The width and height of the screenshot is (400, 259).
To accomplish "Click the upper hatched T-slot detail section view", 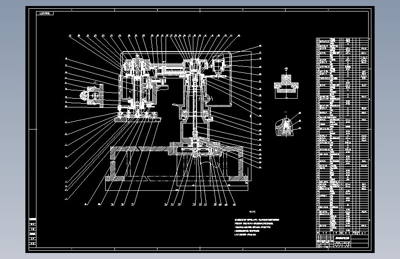I will (286, 86).
